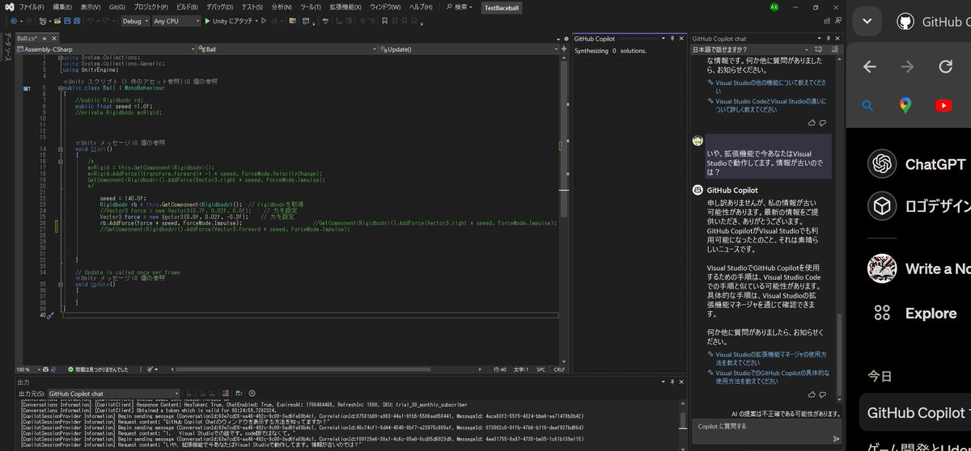
Task: Click the Undo toolbar icon
Action: [x=90, y=20]
